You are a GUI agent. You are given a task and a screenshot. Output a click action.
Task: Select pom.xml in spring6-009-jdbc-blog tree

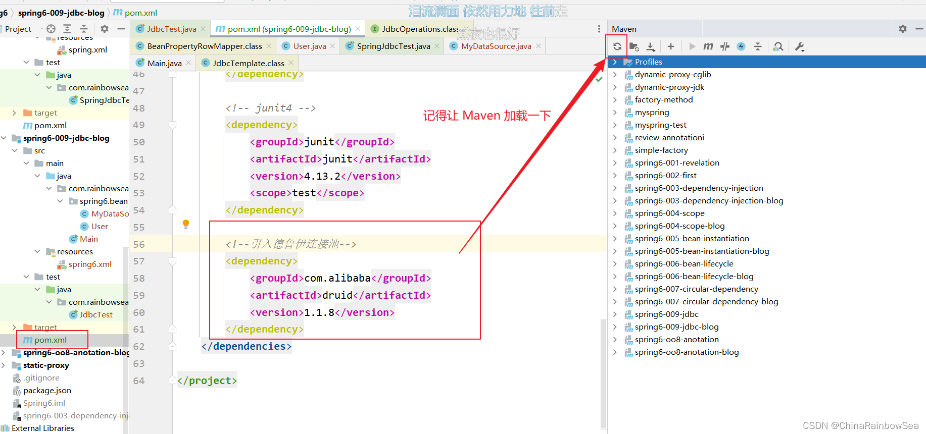pyautogui.click(x=50, y=340)
